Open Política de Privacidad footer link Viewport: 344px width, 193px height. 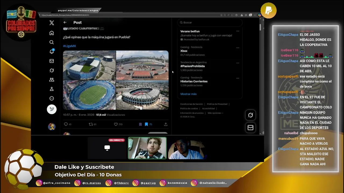tap(217, 104)
